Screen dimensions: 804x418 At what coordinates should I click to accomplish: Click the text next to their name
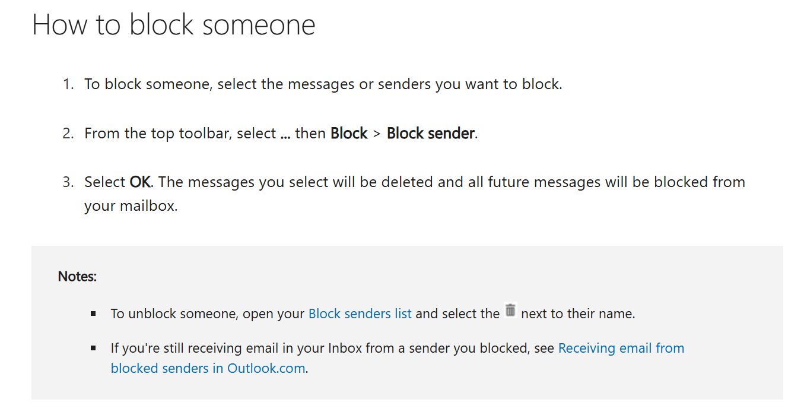(577, 313)
